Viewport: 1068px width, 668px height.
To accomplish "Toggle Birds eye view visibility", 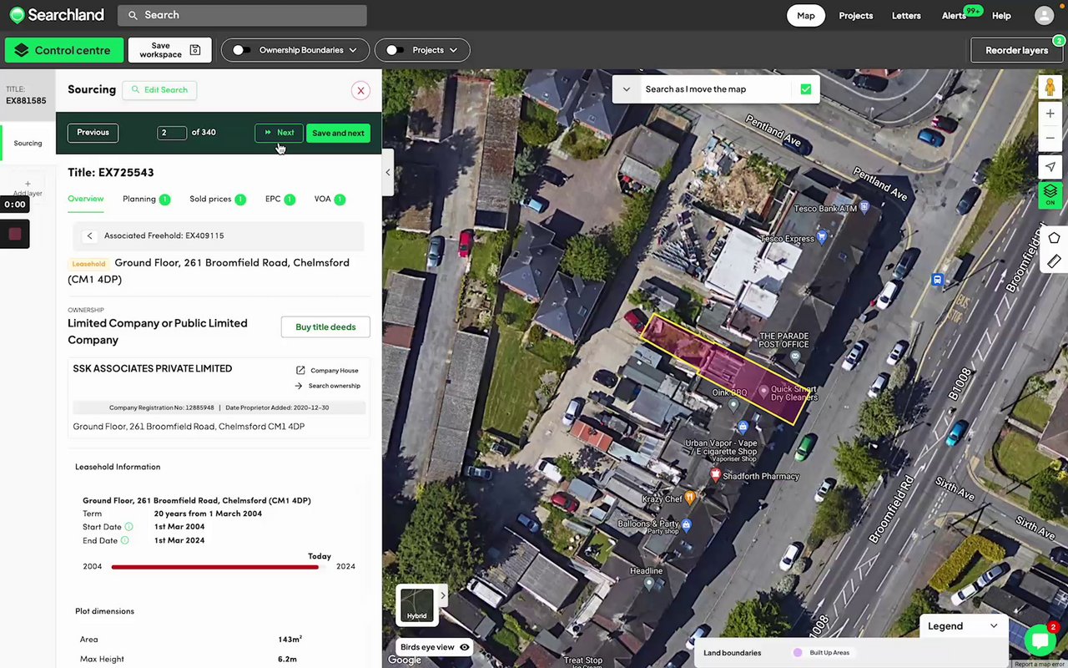I will pos(465,647).
